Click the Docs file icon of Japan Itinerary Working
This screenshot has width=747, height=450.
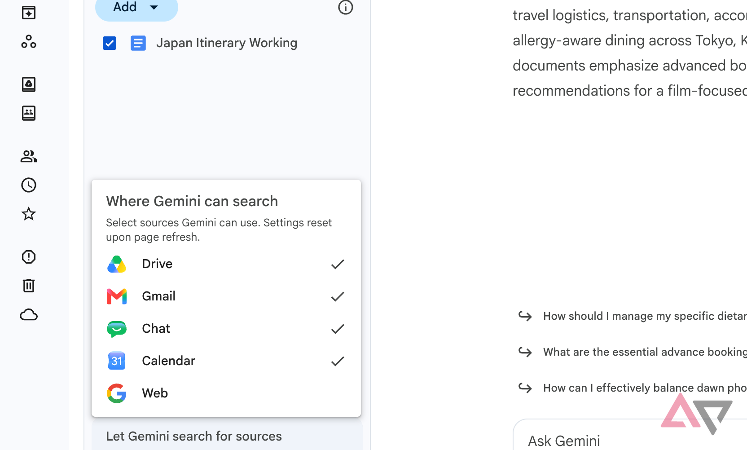coord(138,43)
